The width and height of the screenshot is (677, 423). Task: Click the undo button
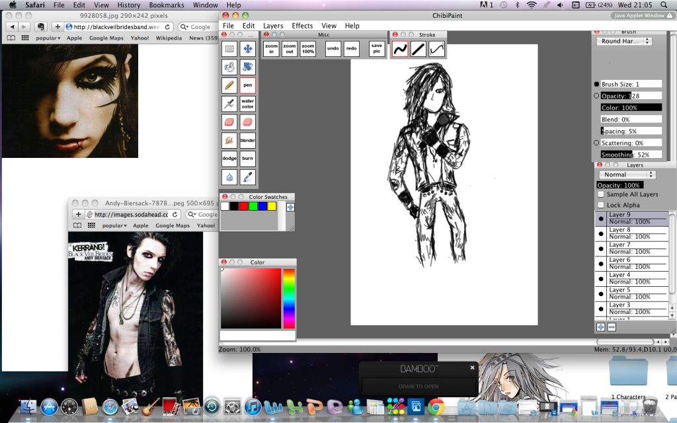click(333, 49)
